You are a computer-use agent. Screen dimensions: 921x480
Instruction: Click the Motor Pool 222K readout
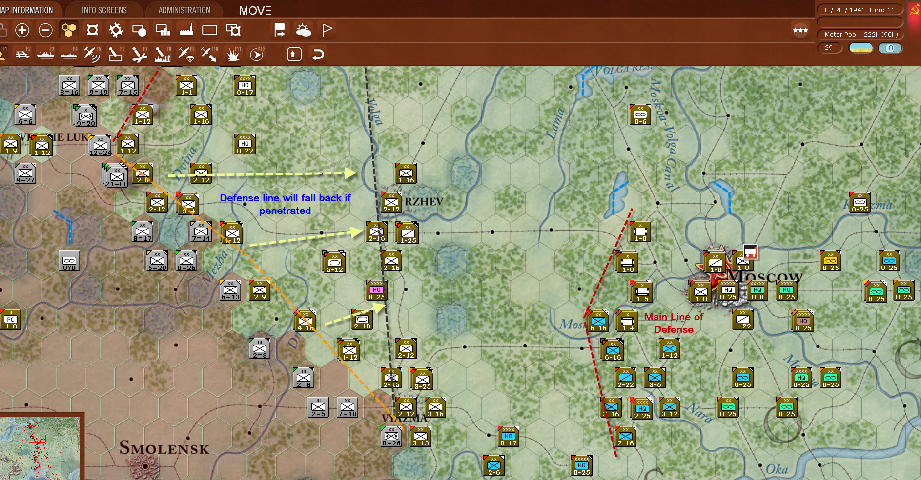(860, 35)
